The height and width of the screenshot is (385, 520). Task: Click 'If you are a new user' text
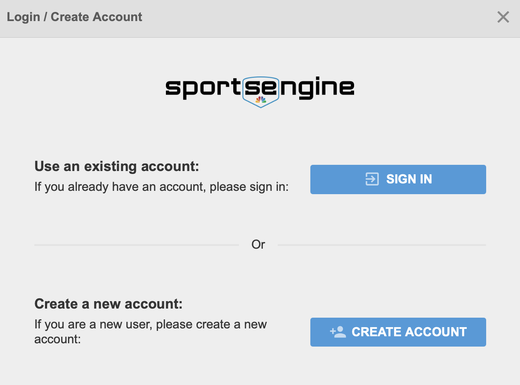pos(151,324)
